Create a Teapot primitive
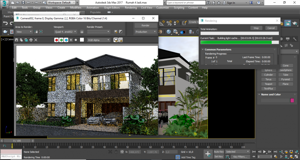This screenshot has width=300, height=160. click(268, 84)
